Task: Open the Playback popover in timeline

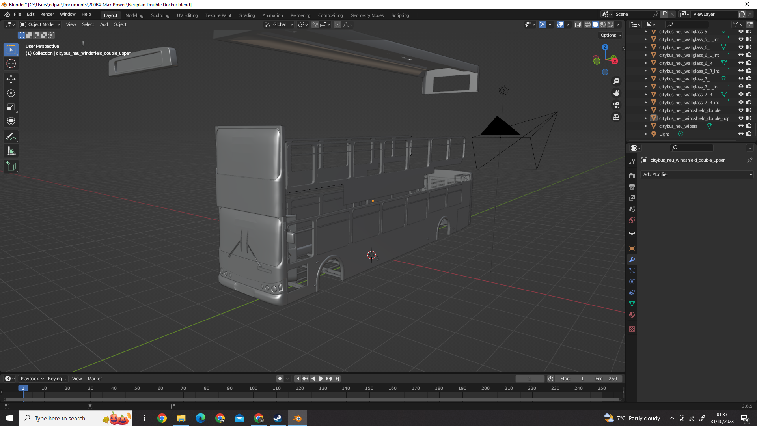Action: [x=32, y=379]
